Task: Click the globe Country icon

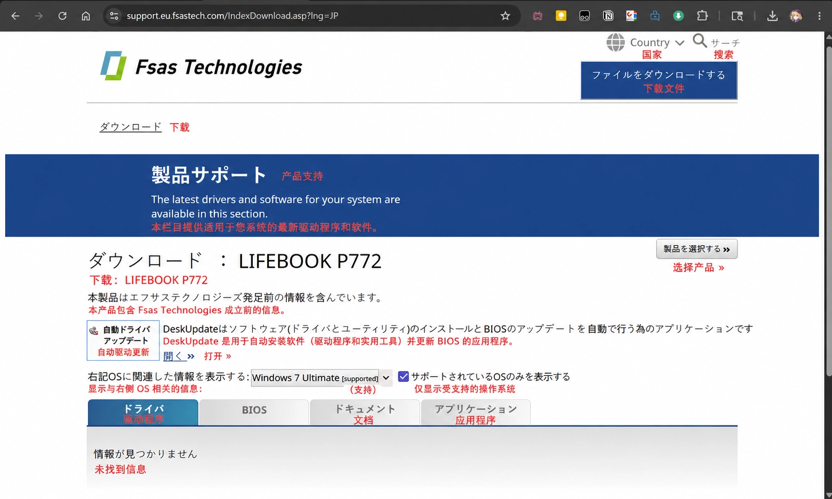Action: 615,42
